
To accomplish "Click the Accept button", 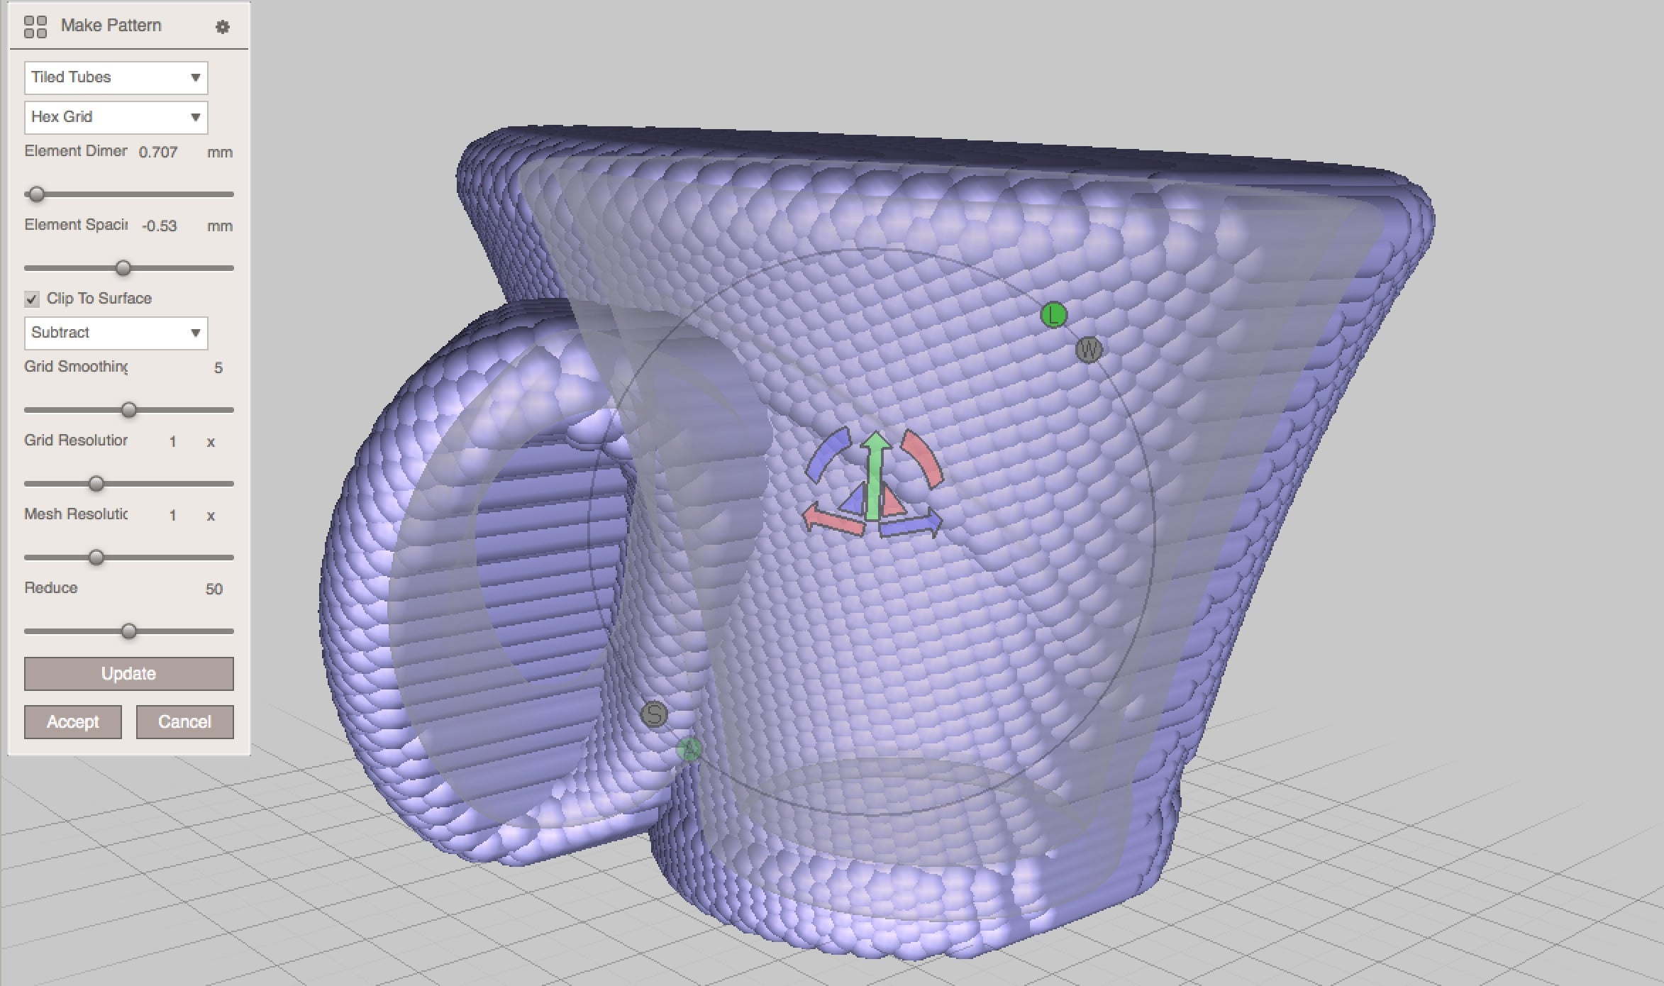I will coord(72,721).
